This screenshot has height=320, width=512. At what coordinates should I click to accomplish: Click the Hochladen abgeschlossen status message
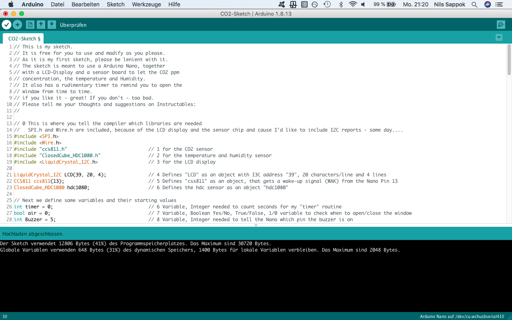coord(33,234)
